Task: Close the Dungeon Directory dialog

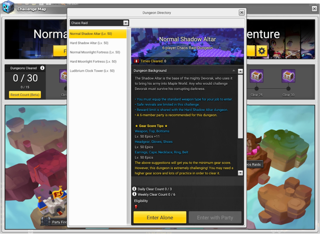Action: [x=242, y=13]
